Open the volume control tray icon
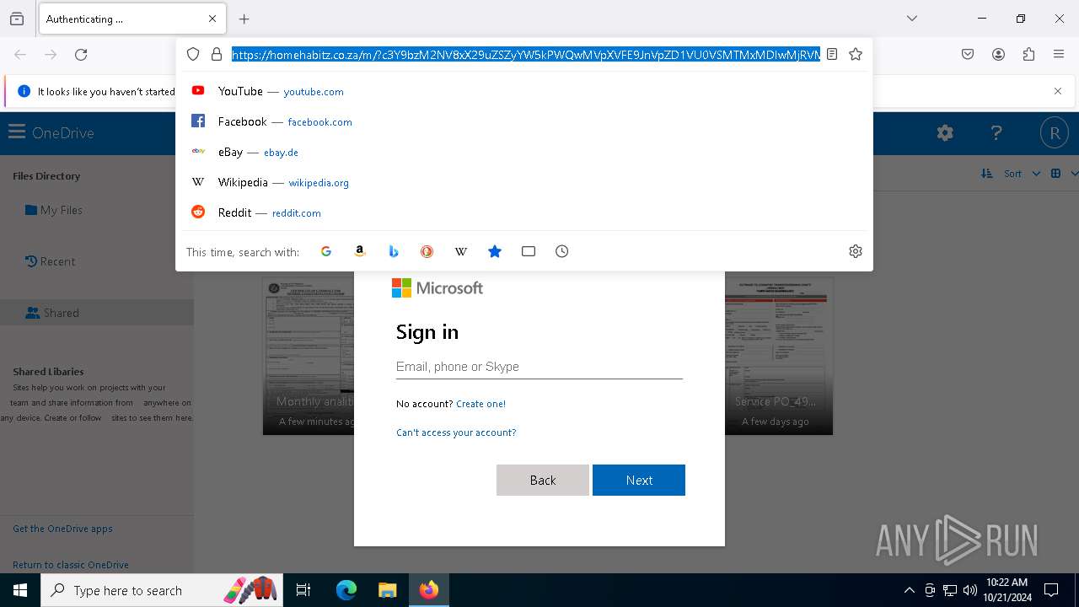The height and width of the screenshot is (607, 1079). coord(969,590)
